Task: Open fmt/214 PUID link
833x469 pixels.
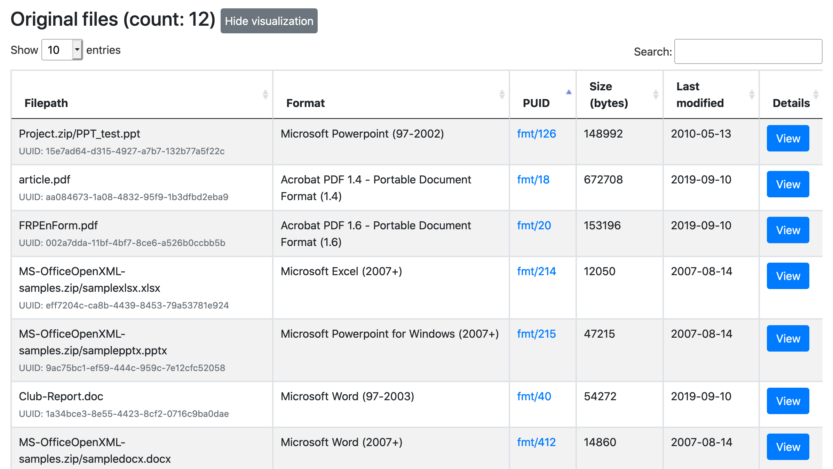Action: coord(536,271)
